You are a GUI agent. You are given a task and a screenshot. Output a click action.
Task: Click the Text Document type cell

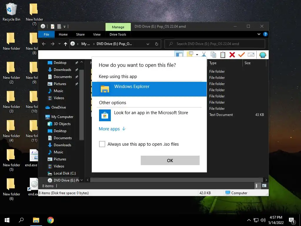[221, 114]
